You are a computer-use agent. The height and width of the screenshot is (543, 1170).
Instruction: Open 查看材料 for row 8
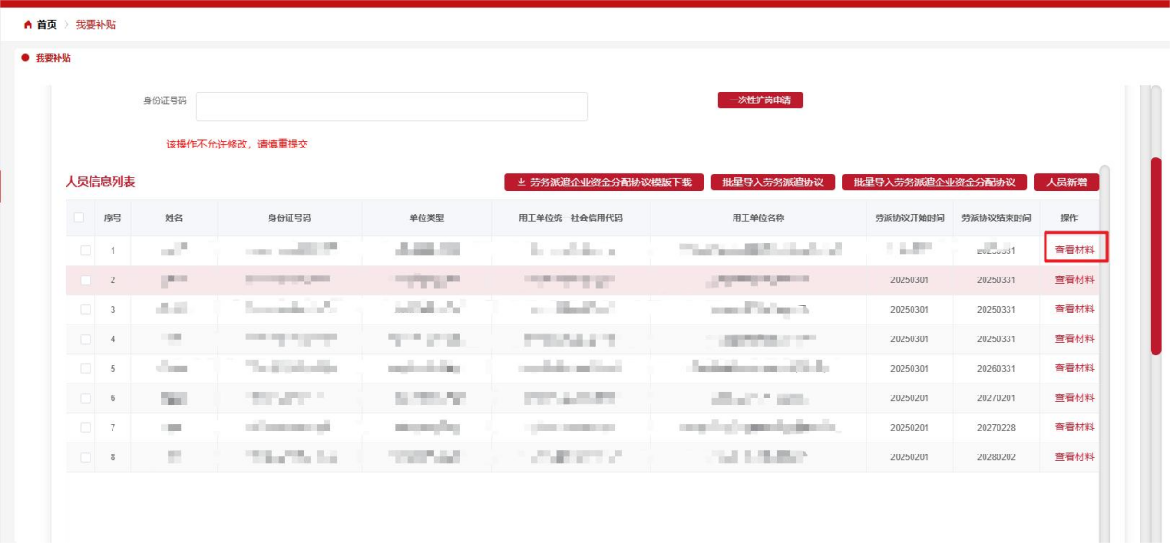pos(1074,457)
